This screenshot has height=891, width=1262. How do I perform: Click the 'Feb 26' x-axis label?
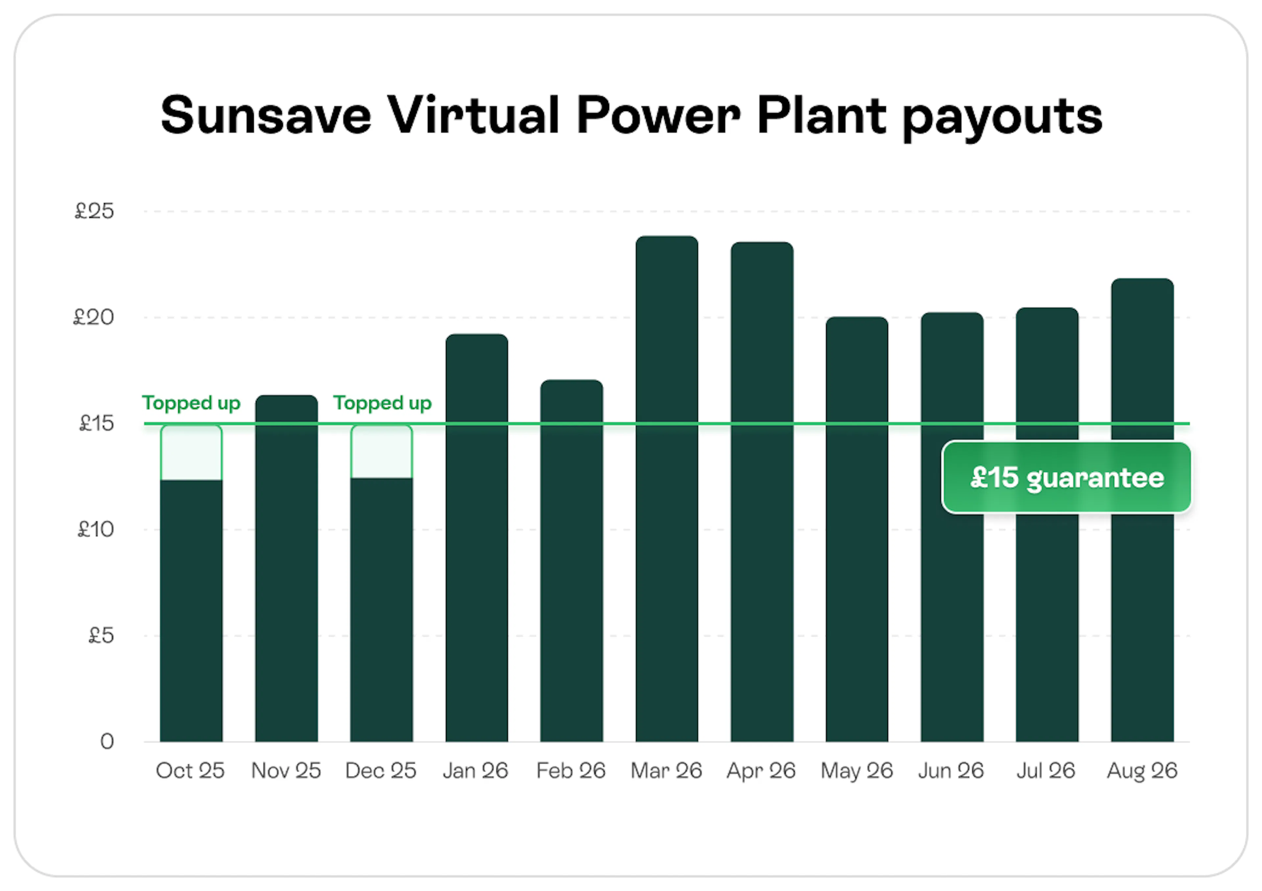[571, 771]
